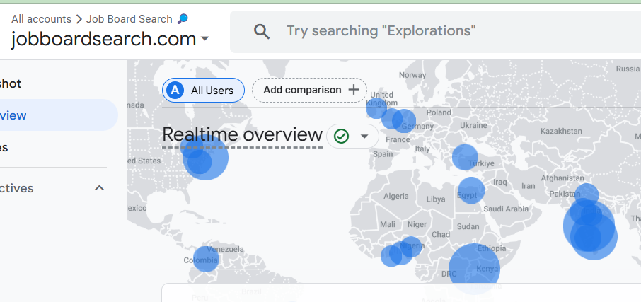Viewport: 641px width, 302px height.
Task: Click the user bubble over Germany
Action: [x=404, y=121]
